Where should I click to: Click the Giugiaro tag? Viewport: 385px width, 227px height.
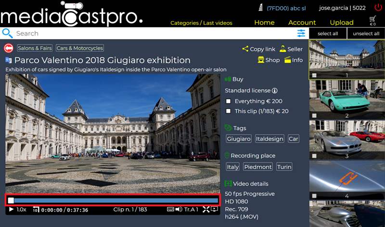pos(239,139)
